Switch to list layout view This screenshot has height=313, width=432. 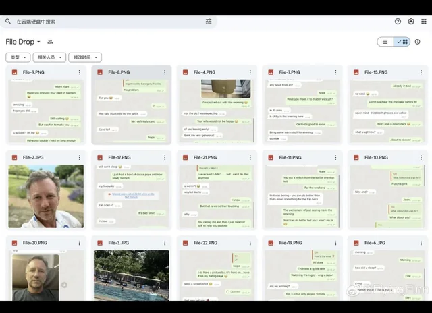pyautogui.click(x=385, y=42)
